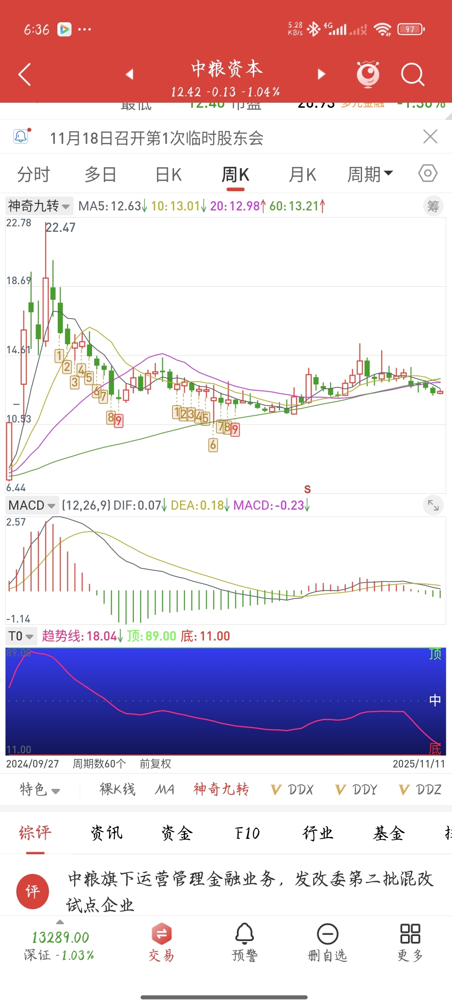
Task: Tap the 22.47 high price label
Action: (x=60, y=228)
